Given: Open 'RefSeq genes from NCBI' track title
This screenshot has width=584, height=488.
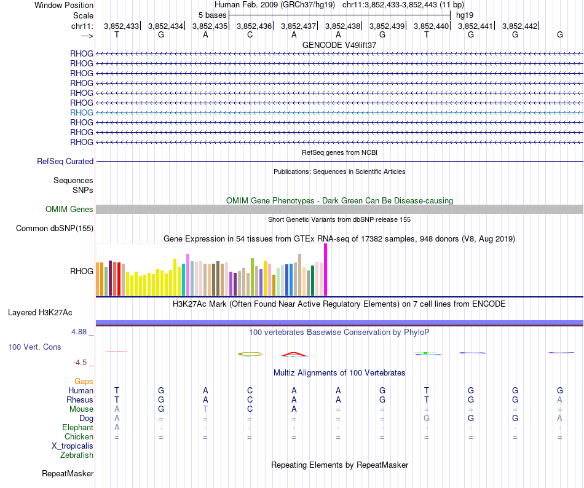Looking at the screenshot, I should click(339, 152).
